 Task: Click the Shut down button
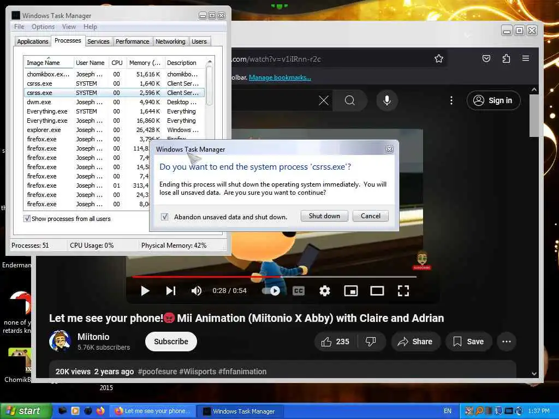pyautogui.click(x=324, y=216)
